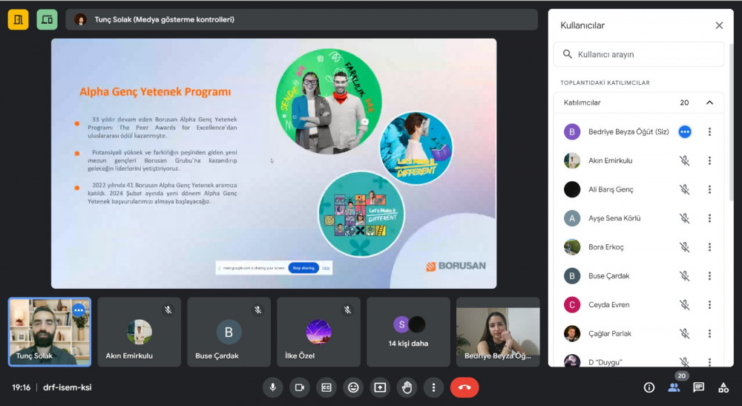
Task: Click 'Ayşe Sena Körlü' name in list
Action: [614, 219]
